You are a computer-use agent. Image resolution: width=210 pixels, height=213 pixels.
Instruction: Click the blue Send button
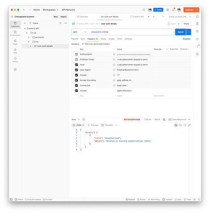[180, 32]
